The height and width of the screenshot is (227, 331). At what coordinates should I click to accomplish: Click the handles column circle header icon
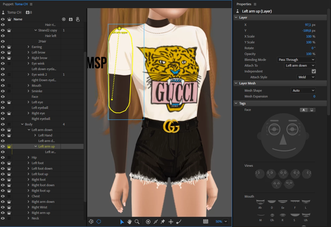click(63, 19)
